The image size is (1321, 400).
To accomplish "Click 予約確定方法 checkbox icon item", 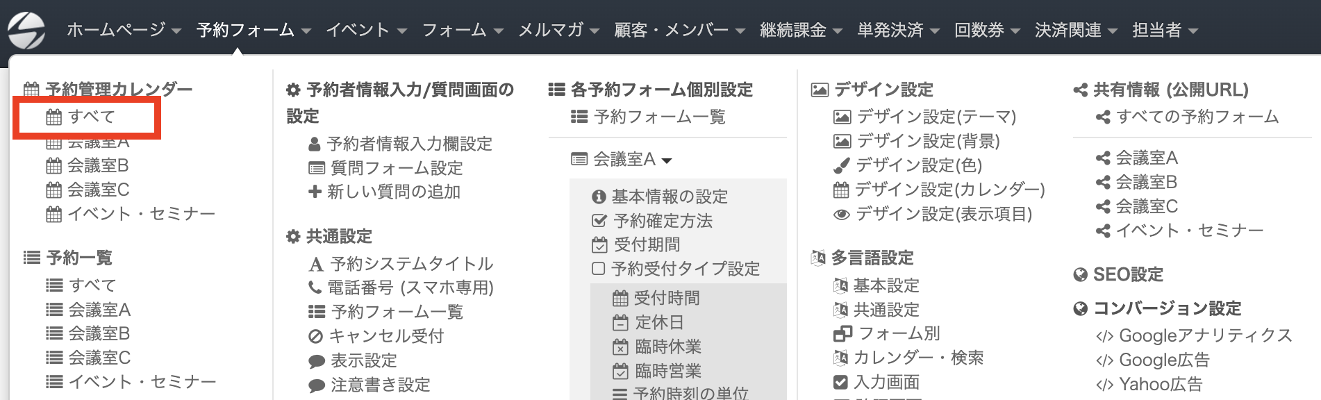I will 651,221.
